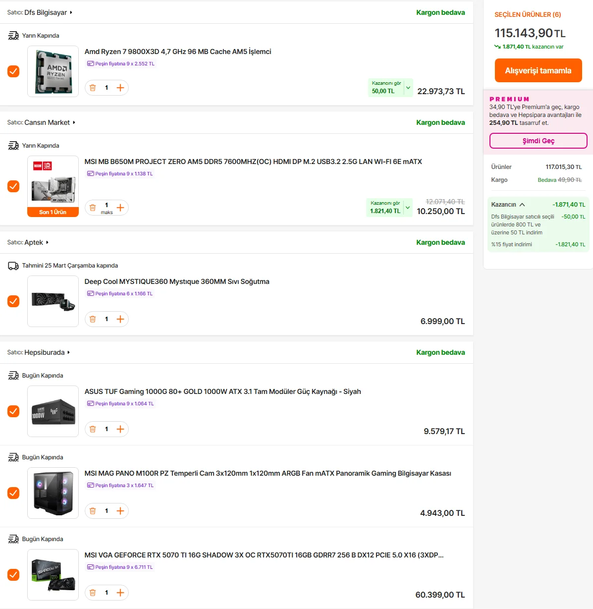
Task: Click installment icon for MSI PANO case
Action: click(91, 486)
